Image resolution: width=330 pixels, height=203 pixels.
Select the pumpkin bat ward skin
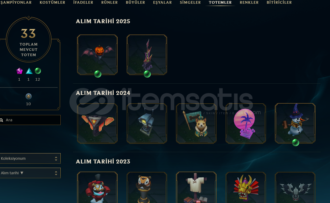[97, 55]
